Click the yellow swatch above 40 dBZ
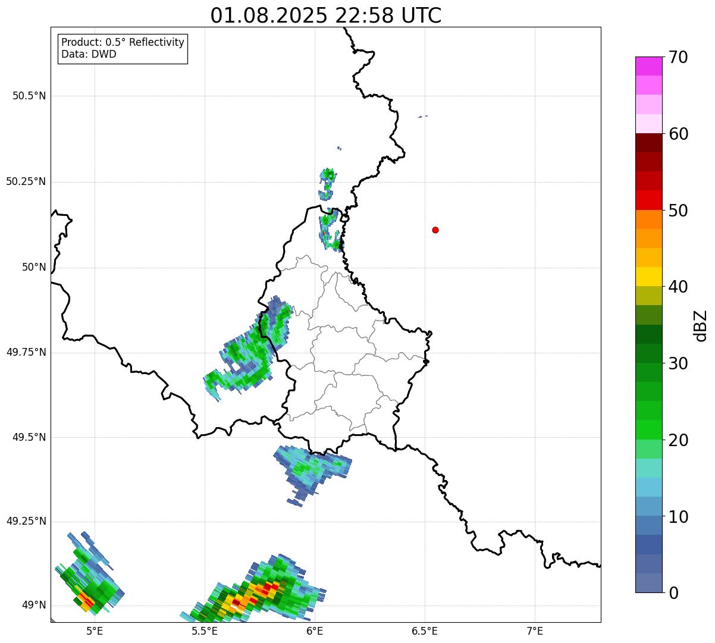Image resolution: width=715 pixels, height=643 pixels. (648, 277)
